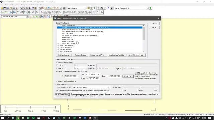The height and width of the screenshot is (120, 214).
Task: Click the crosshair target icon before Favorites dropdown
Action: 108,8
